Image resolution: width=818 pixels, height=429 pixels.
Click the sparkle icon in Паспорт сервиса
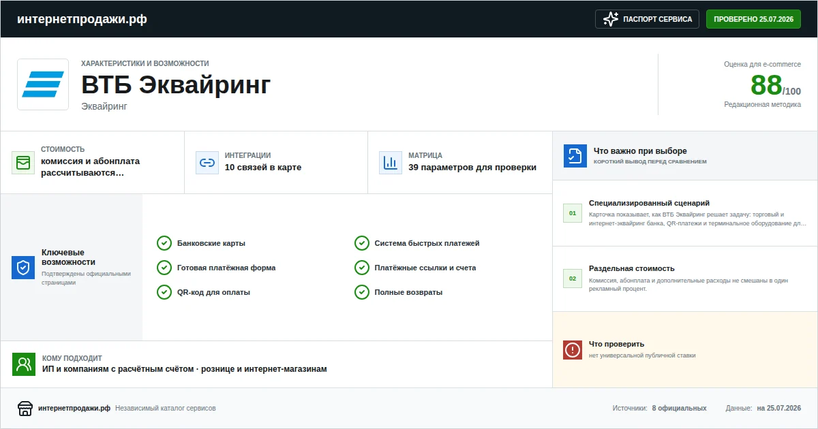pos(611,19)
